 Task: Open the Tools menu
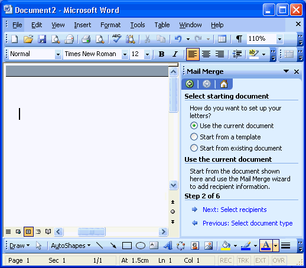point(138,25)
